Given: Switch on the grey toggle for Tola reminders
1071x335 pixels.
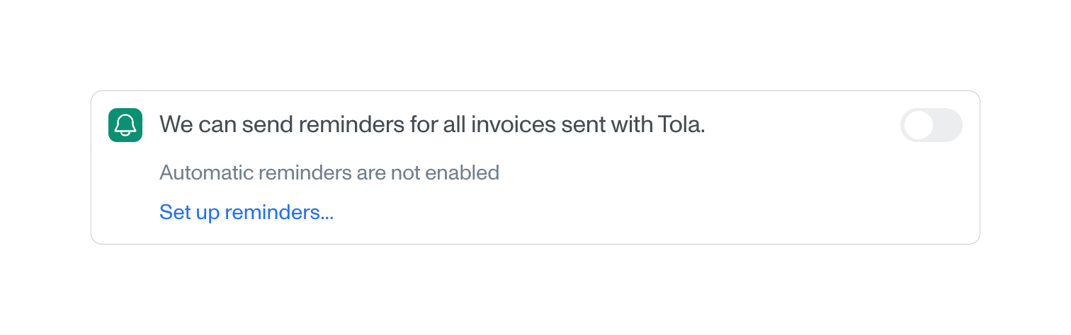Looking at the screenshot, I should tap(931, 125).
